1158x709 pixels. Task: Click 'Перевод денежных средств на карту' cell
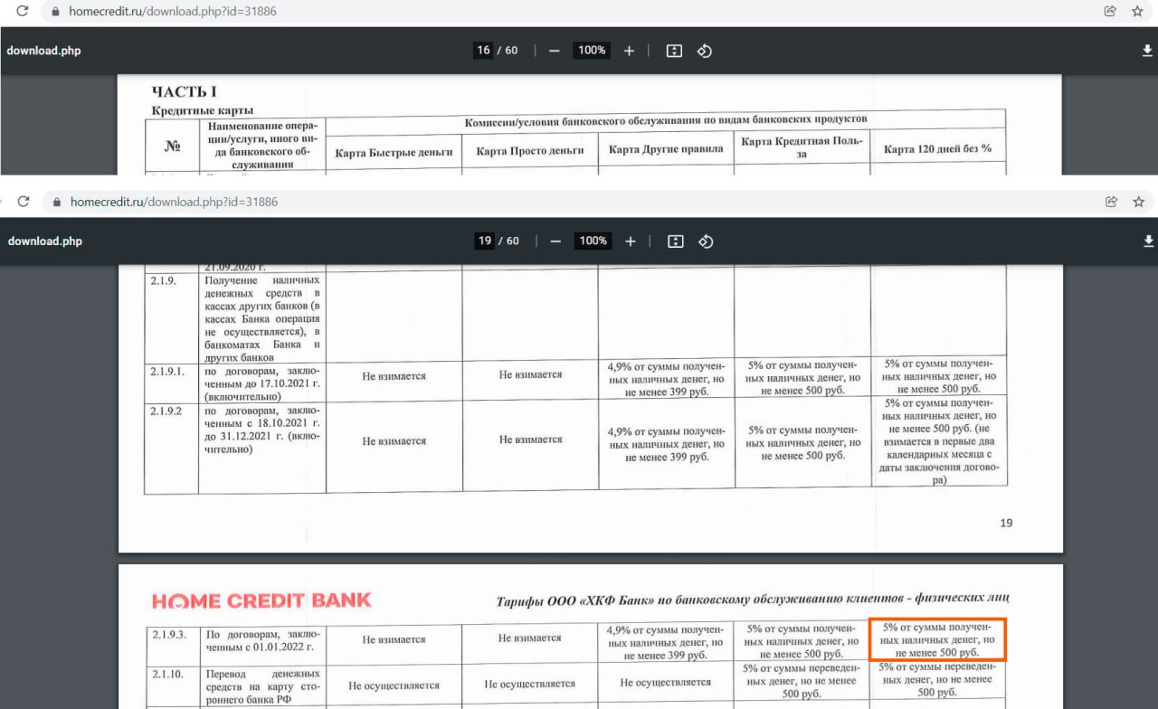click(262, 686)
